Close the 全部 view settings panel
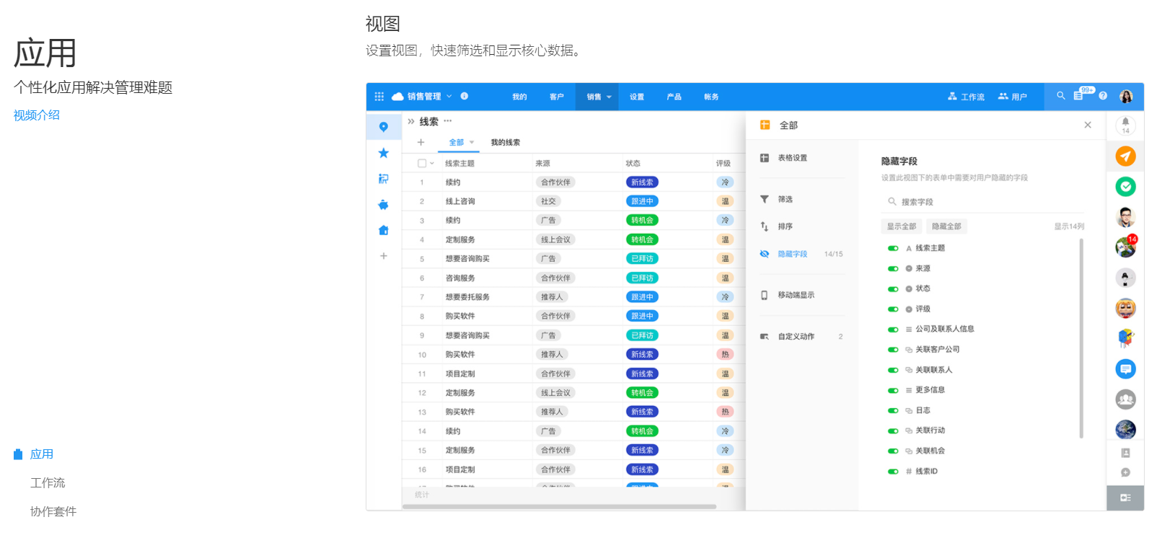1175x543 pixels. click(x=1088, y=125)
